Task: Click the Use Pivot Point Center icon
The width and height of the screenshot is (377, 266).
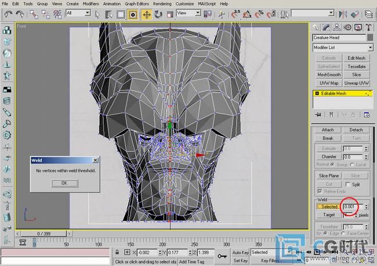Action: (x=207, y=14)
